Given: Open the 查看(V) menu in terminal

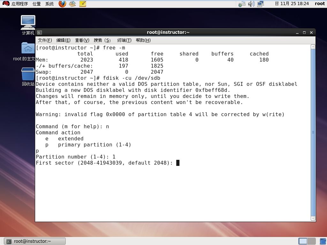Looking at the screenshot, I should [x=82, y=40].
